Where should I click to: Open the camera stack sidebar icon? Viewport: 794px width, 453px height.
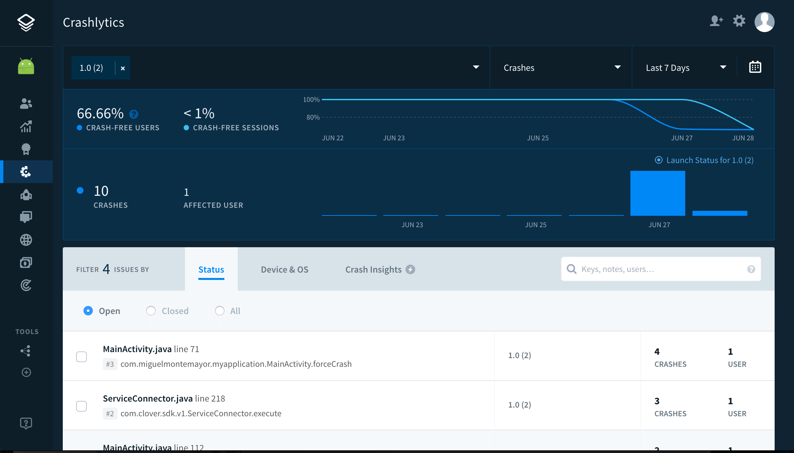click(26, 263)
